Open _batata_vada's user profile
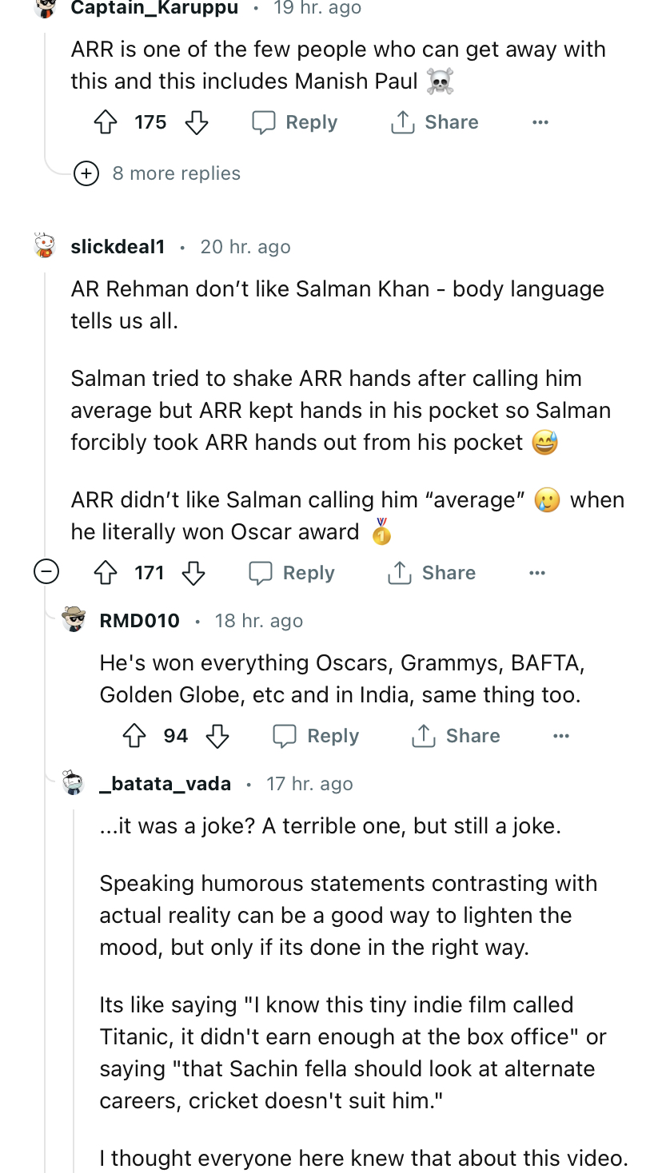 pyautogui.click(x=165, y=784)
